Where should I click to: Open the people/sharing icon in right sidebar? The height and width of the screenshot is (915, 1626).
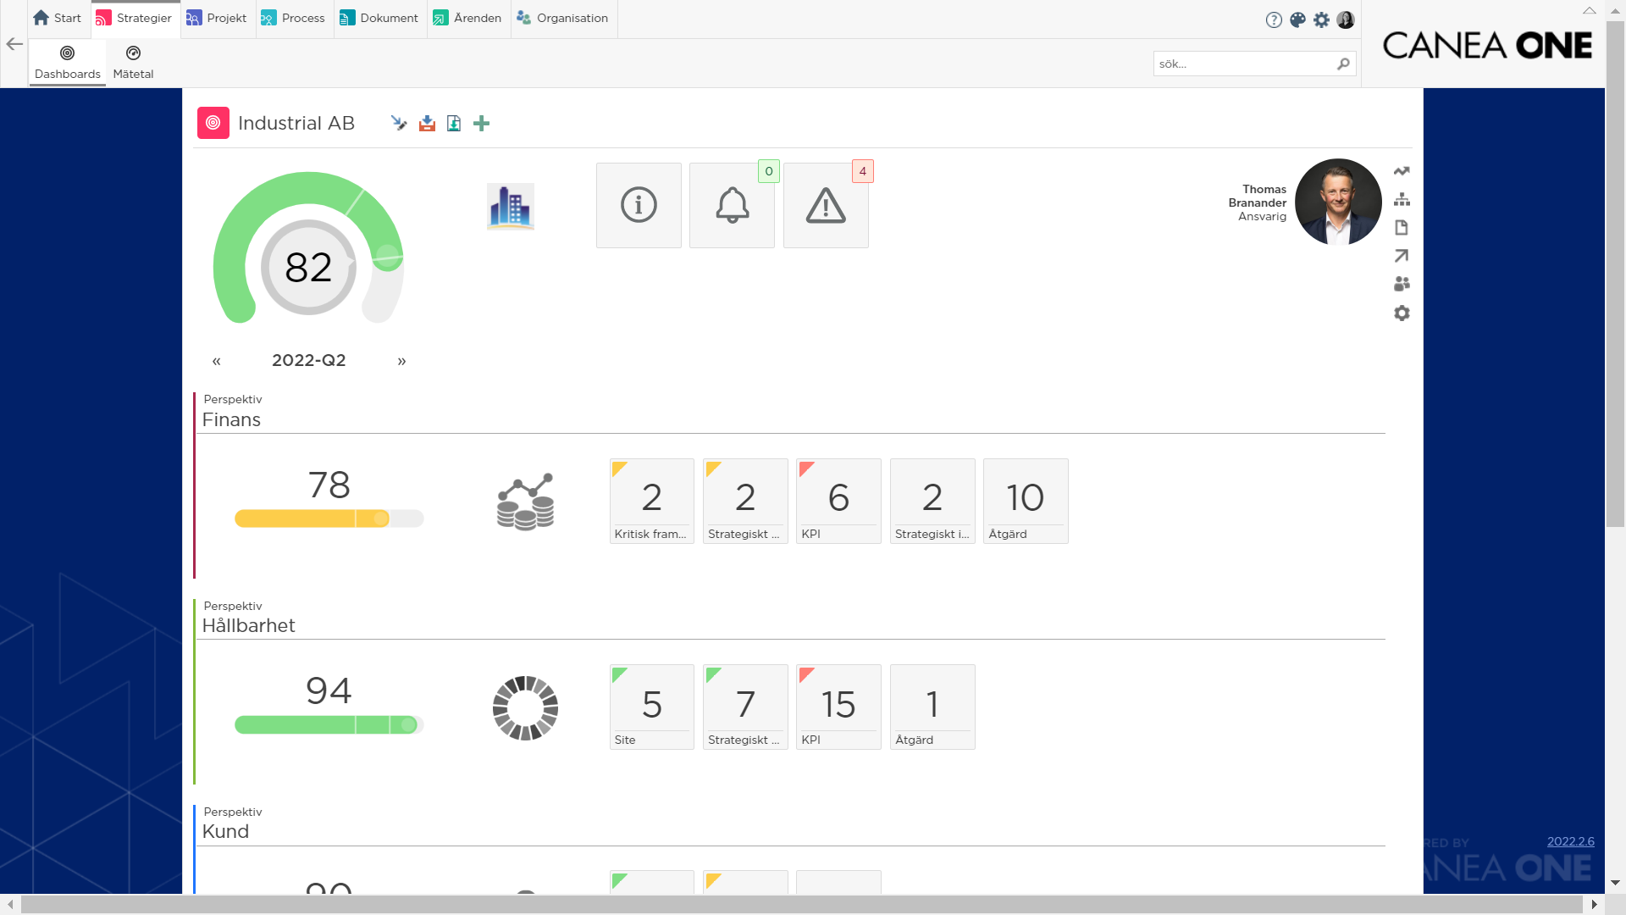1402,284
